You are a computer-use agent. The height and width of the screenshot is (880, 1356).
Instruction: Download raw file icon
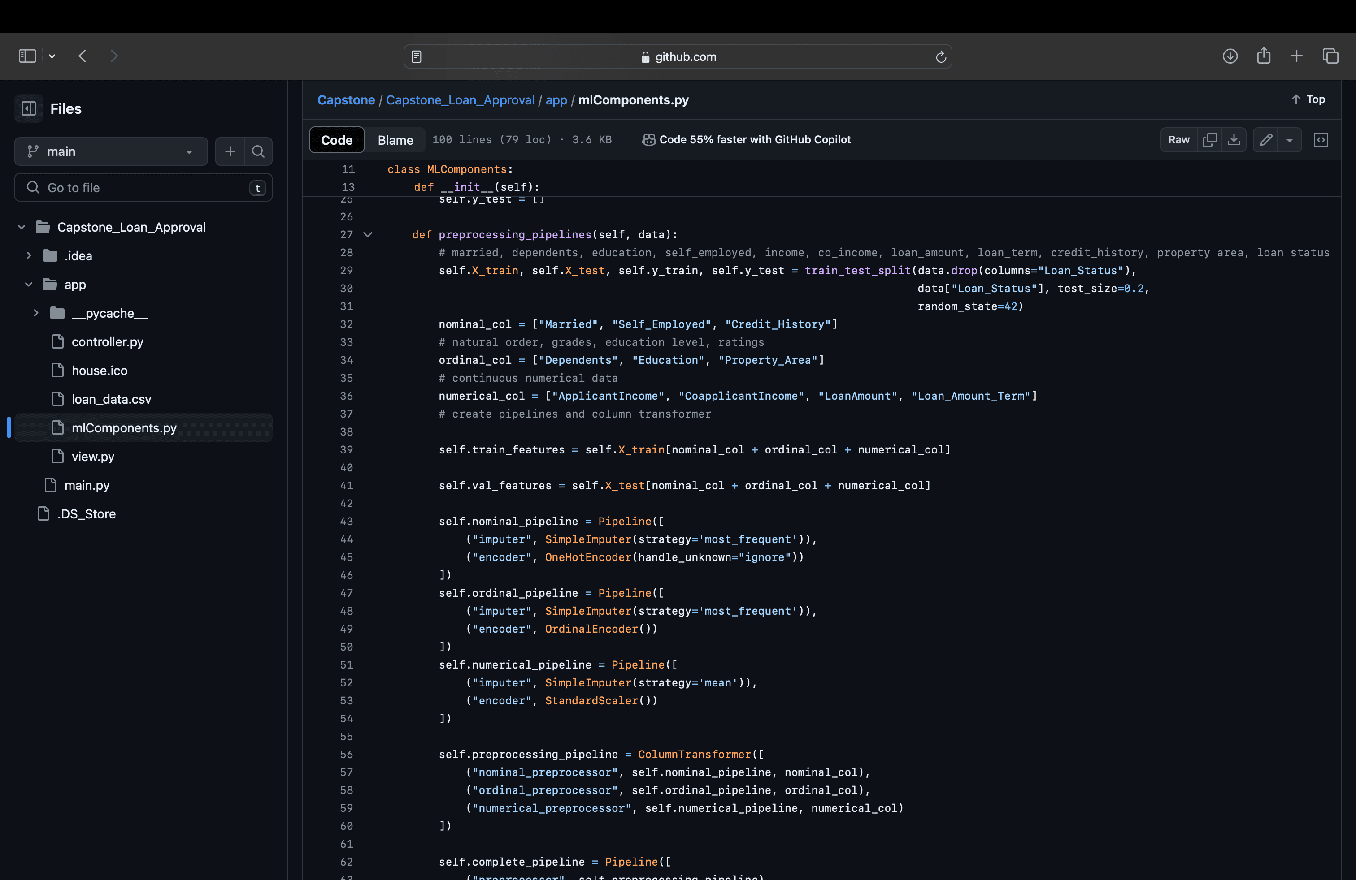click(1234, 139)
